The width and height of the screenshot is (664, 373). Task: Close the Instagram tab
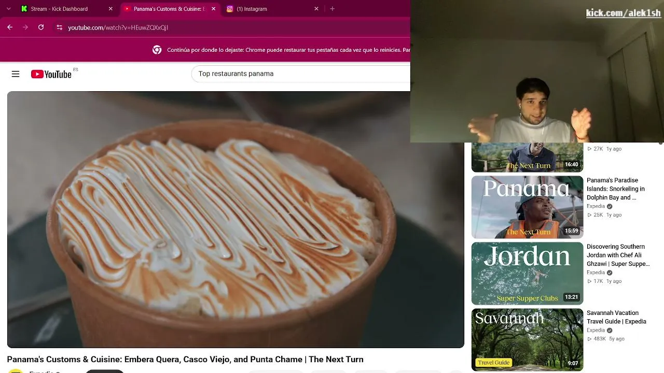[316, 9]
